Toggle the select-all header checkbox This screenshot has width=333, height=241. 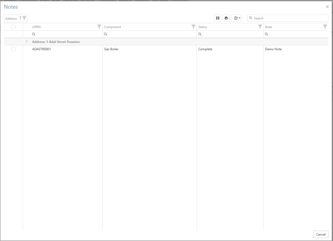click(13, 27)
